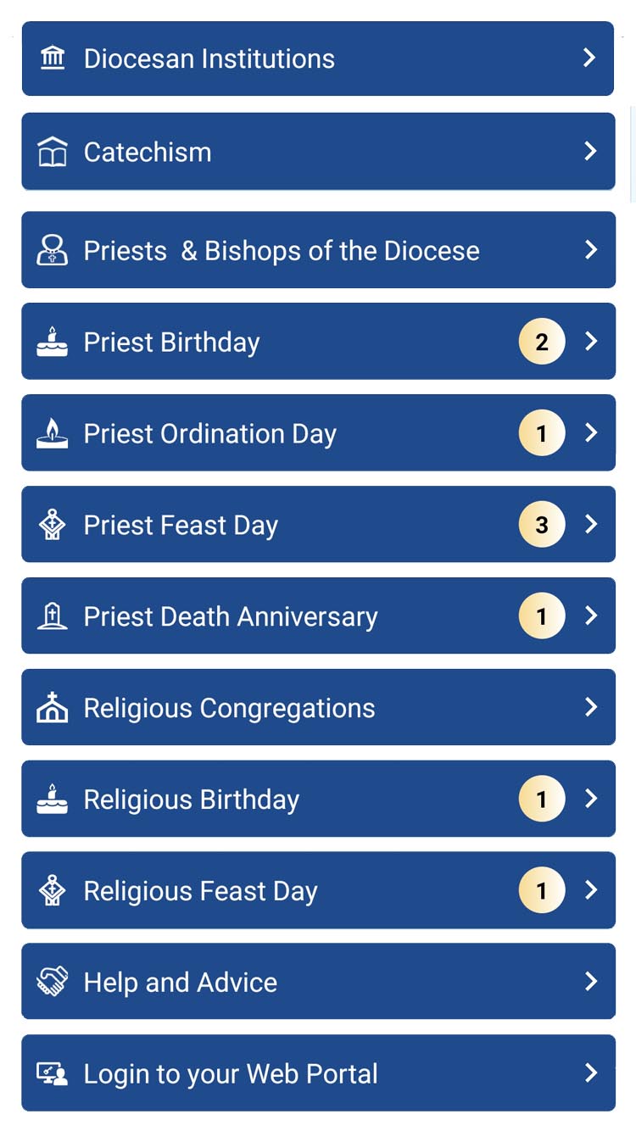Select the Priest Feast Day menu entry
Image resolution: width=636 pixels, height=1131 pixels.
coord(181,526)
